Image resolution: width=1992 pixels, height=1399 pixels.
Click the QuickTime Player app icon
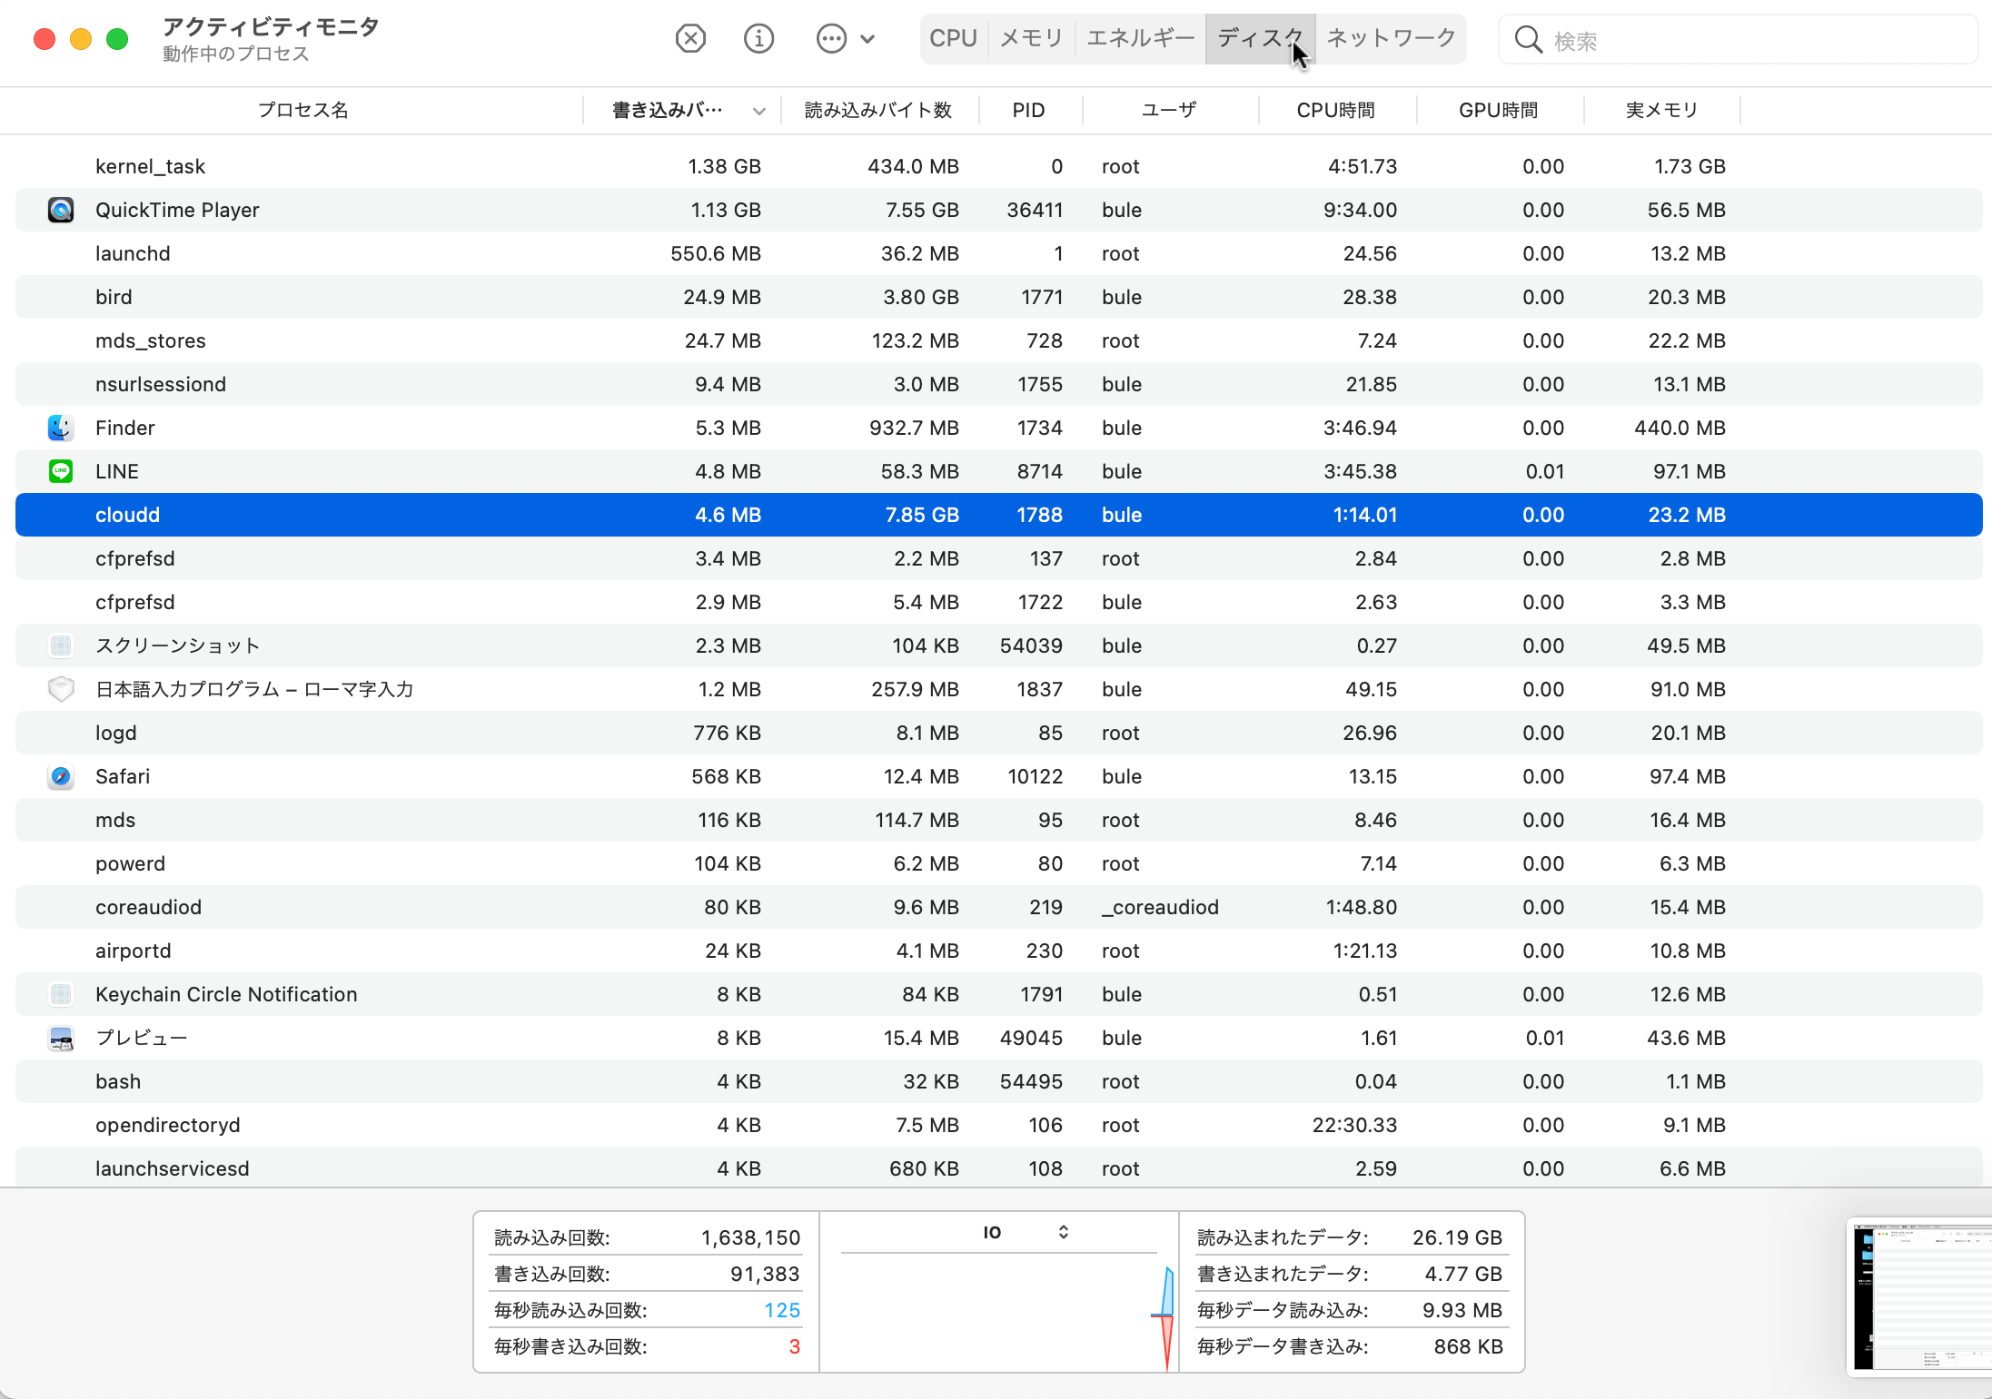61,210
